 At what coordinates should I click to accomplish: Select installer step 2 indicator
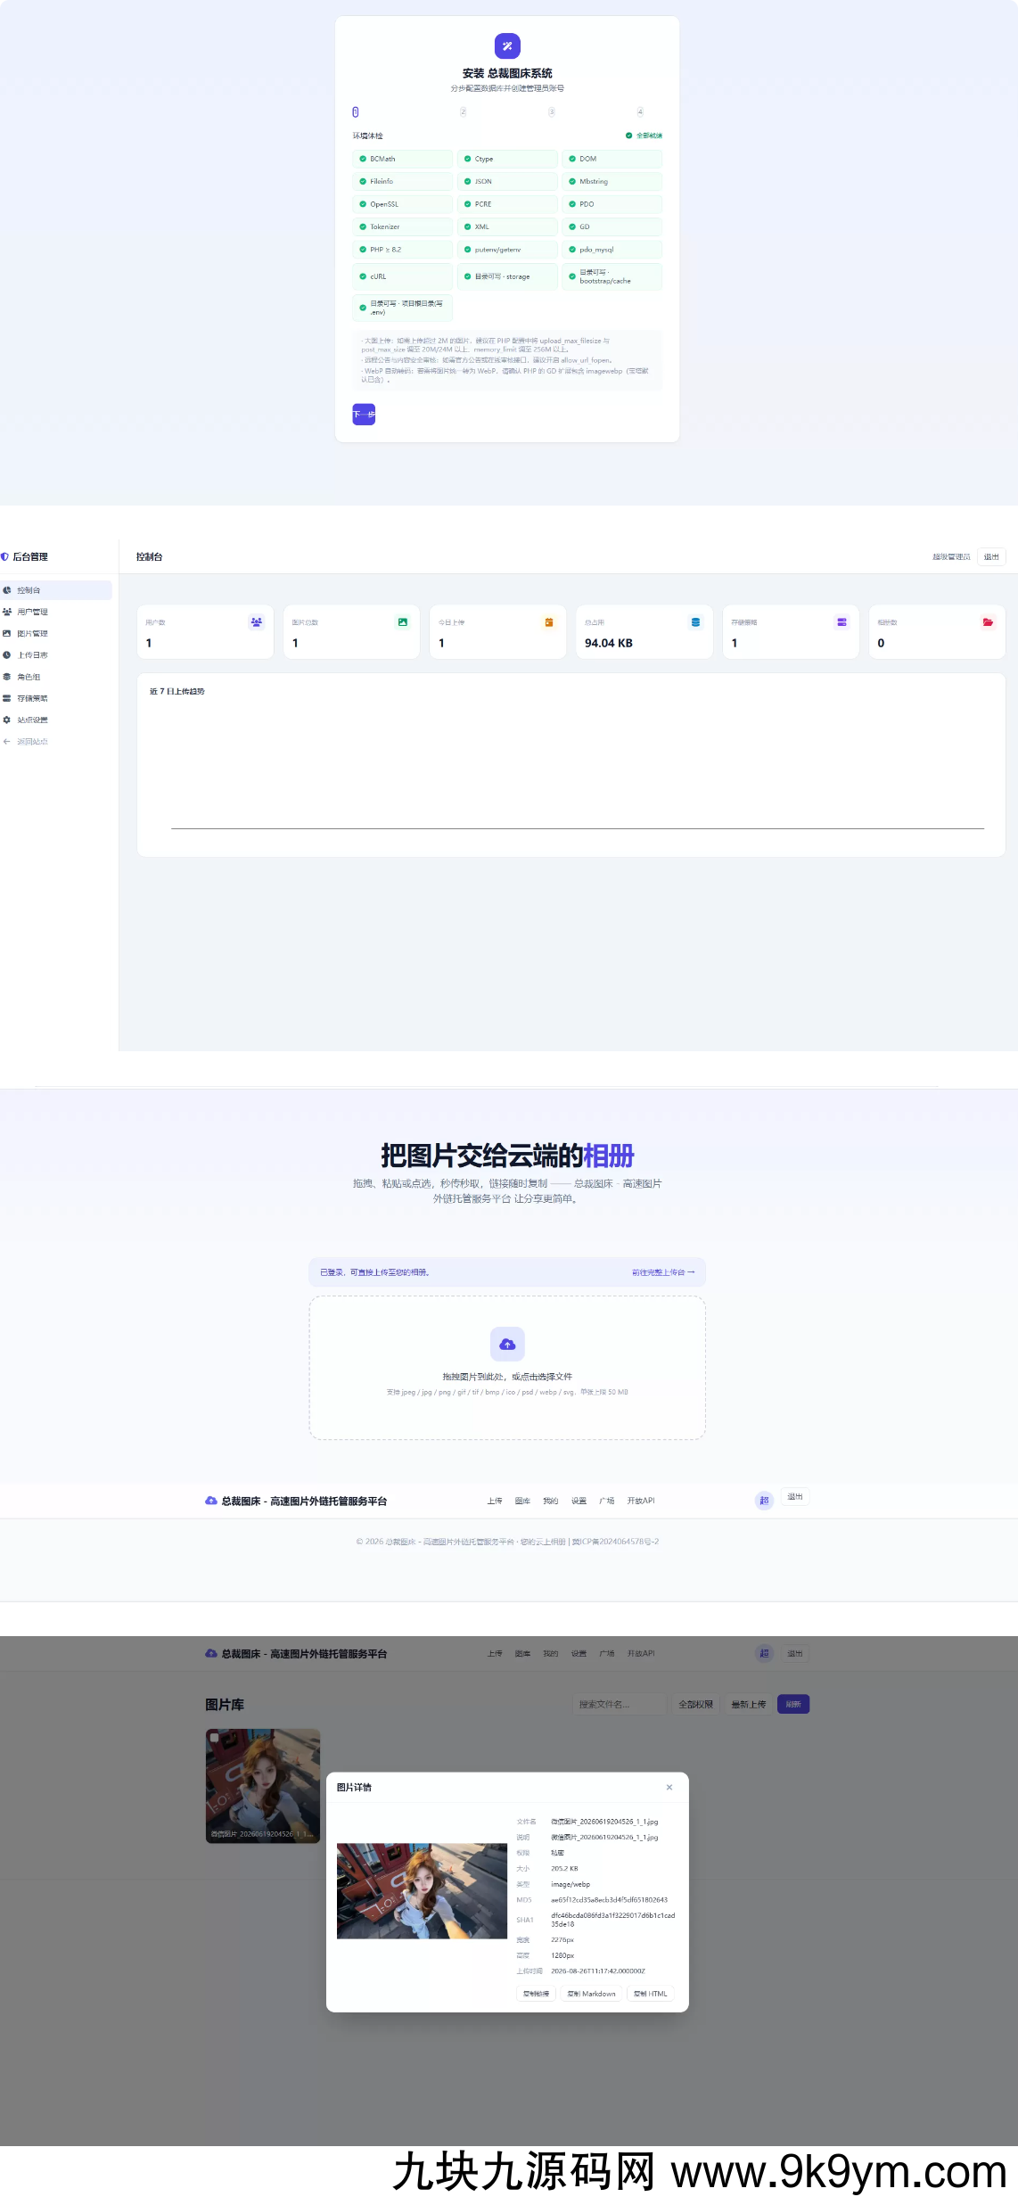[x=464, y=112]
